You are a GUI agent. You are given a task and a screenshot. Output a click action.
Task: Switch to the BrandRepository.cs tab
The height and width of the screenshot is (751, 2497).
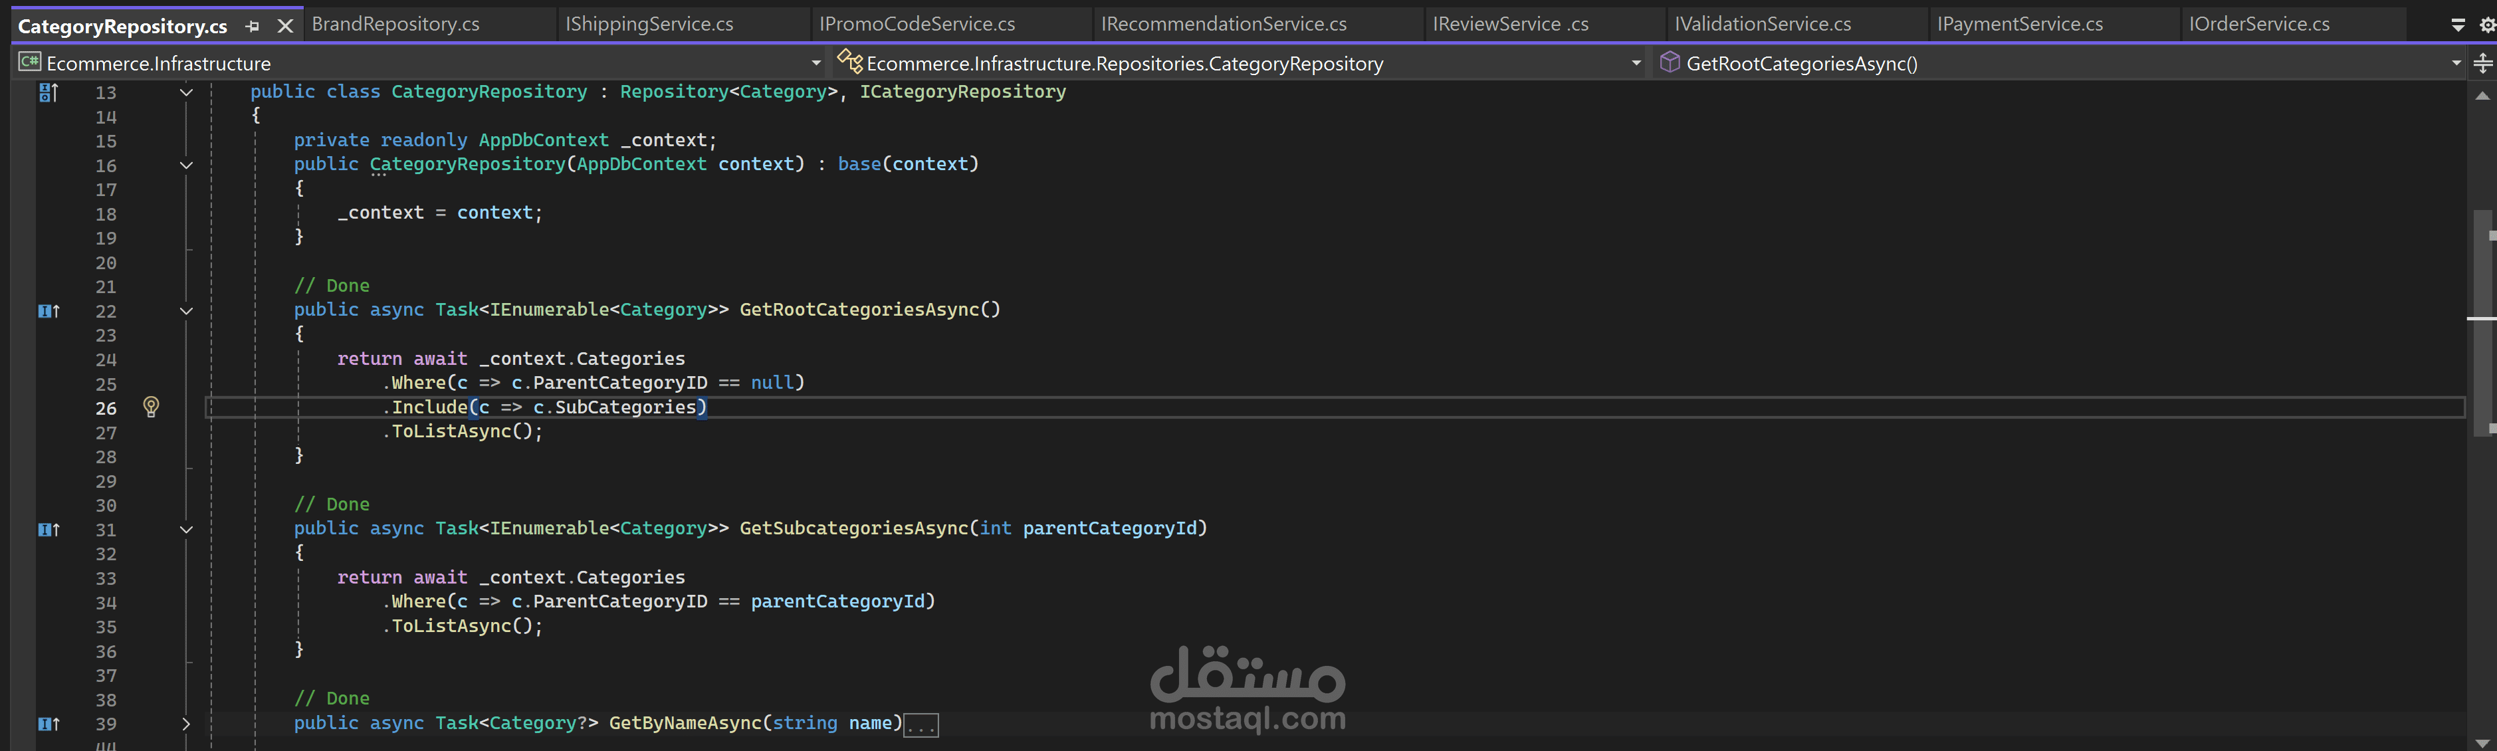pos(395,24)
